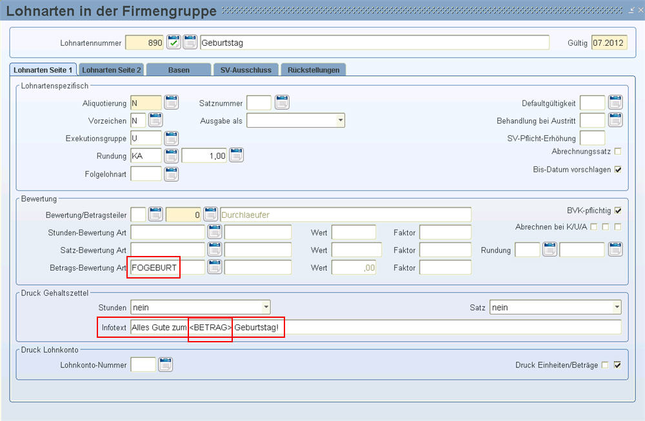Open the SV-Ausschluss tab
This screenshot has width=645, height=421.
pyautogui.click(x=246, y=70)
